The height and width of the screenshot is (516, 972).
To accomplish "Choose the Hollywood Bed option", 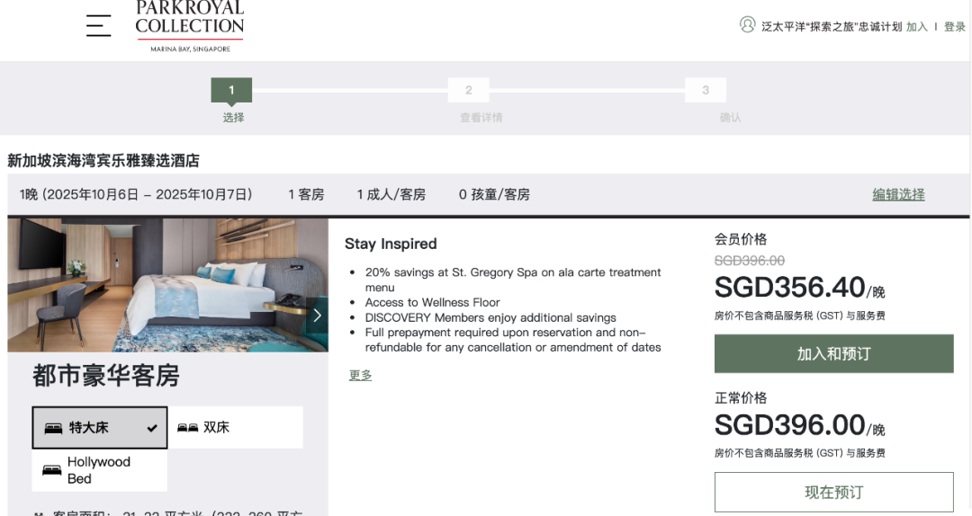I will (100, 470).
